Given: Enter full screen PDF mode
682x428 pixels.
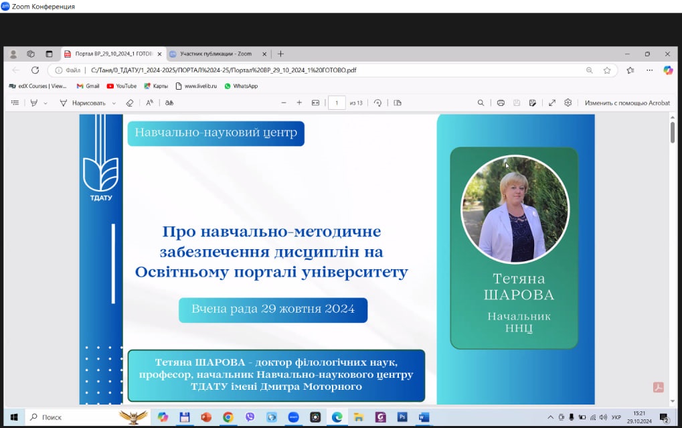Looking at the screenshot, I should (x=551, y=103).
